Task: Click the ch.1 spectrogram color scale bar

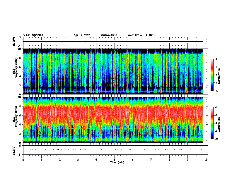Action: [x=212, y=75]
